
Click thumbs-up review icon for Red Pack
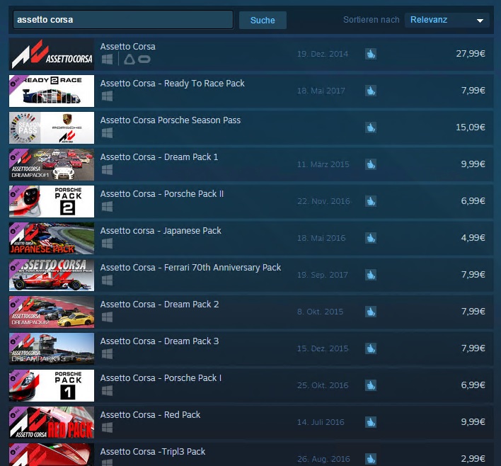(x=371, y=421)
